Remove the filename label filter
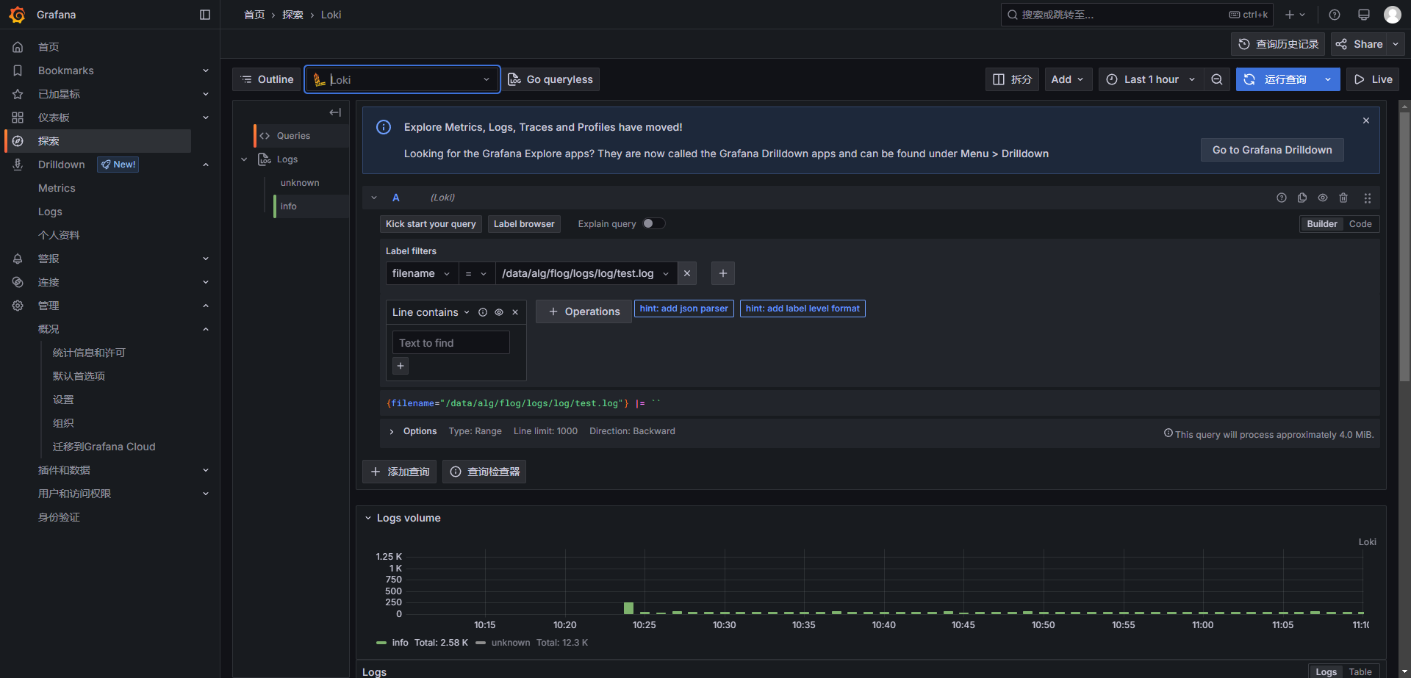 pos(687,273)
